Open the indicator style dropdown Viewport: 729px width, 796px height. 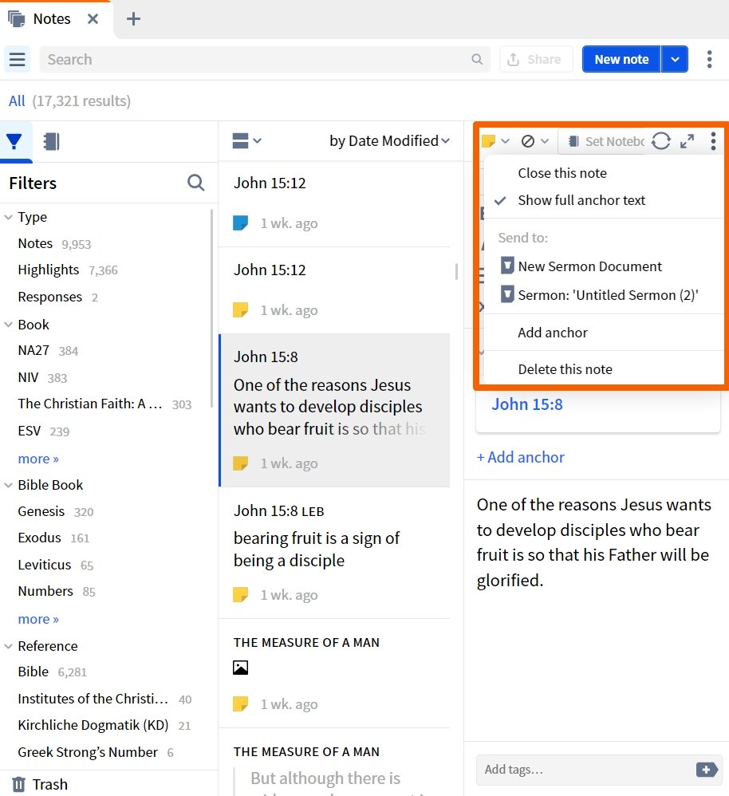(x=535, y=141)
